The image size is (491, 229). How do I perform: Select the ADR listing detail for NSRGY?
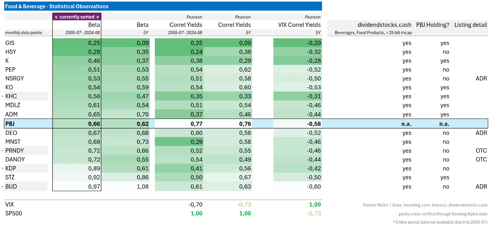pos(481,78)
